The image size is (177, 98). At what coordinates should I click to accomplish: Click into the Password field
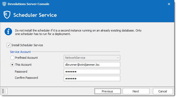point(92,72)
